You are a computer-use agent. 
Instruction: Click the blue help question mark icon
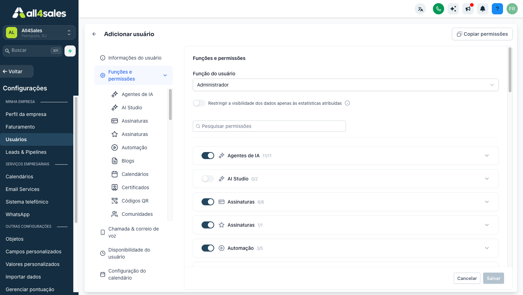pos(497,9)
